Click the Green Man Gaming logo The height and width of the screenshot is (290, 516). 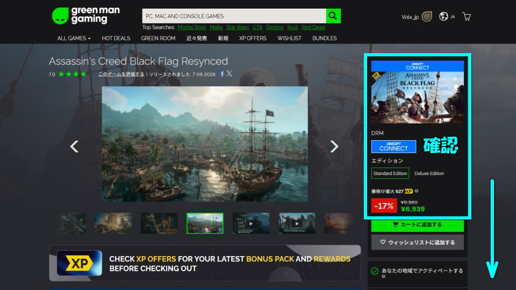(x=86, y=16)
